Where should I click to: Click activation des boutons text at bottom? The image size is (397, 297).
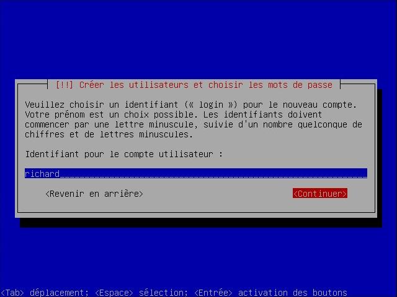pos(292,293)
